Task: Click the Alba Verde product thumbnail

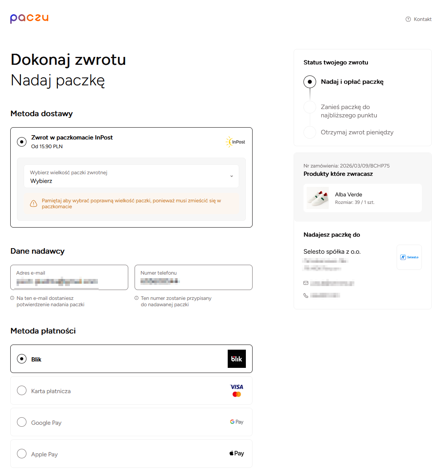Action: tap(317, 198)
